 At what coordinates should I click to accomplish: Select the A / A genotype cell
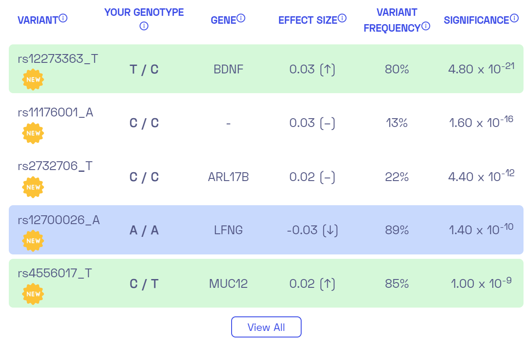pyautogui.click(x=144, y=230)
